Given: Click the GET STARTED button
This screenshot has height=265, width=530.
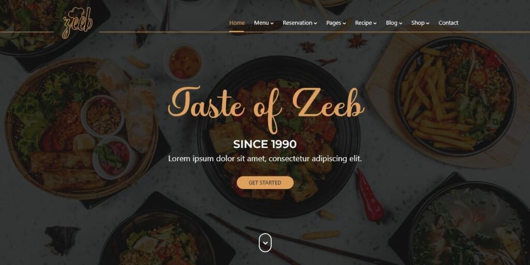Looking at the screenshot, I should point(265,183).
